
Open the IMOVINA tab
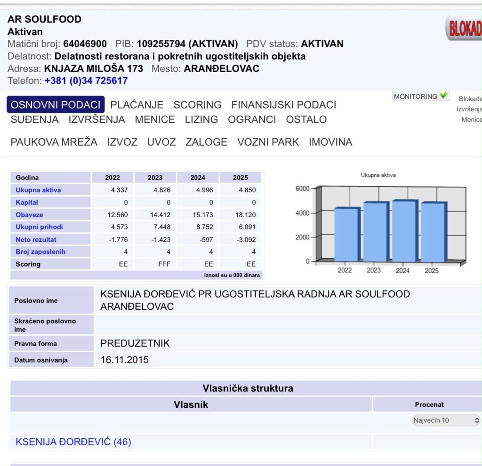coord(330,142)
